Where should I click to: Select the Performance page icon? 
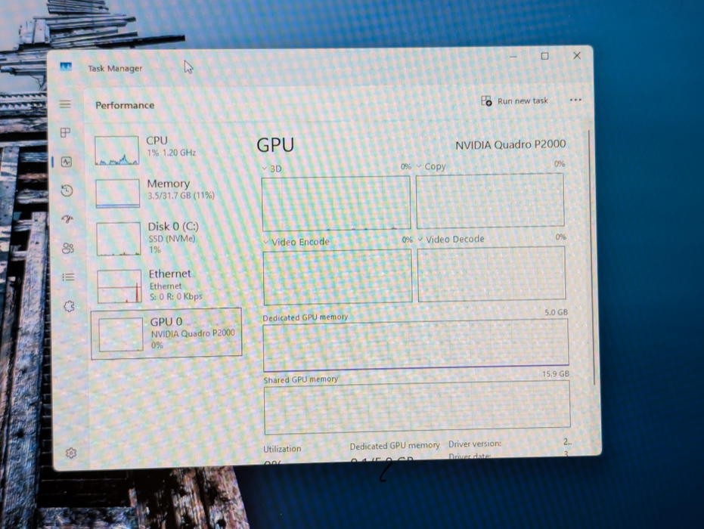67,162
